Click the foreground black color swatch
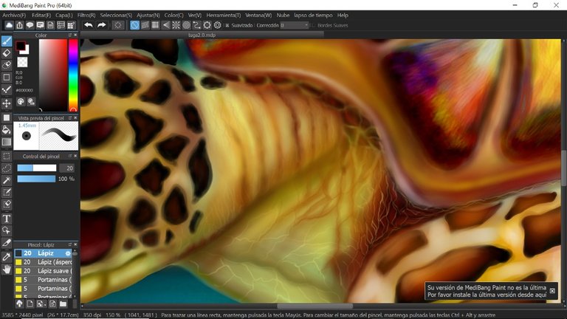567x319 pixels. coord(21,46)
